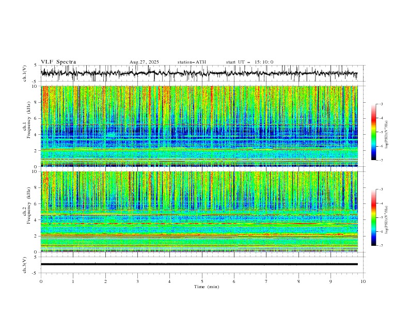Click time axis tick label '0'
409x316 pixels.
click(41, 281)
